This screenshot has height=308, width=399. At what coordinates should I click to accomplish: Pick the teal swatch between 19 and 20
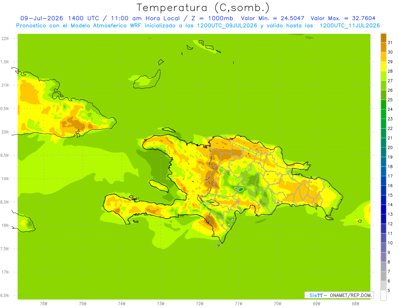click(x=383, y=152)
